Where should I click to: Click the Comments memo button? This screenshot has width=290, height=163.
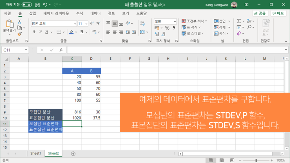pos(278,13)
